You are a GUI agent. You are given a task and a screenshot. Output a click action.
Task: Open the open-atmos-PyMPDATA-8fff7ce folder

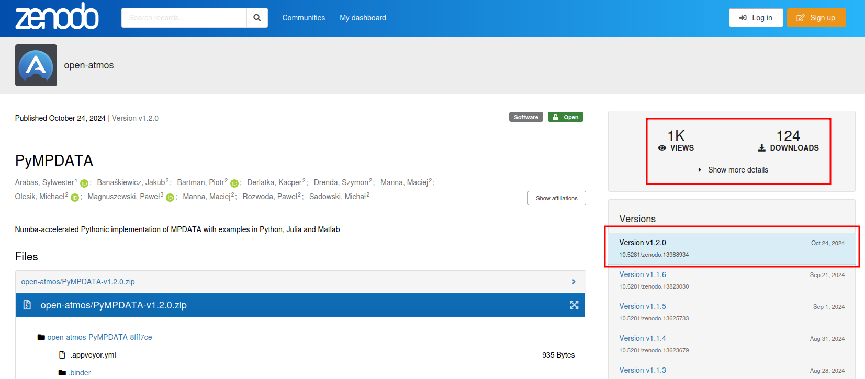[x=99, y=337]
